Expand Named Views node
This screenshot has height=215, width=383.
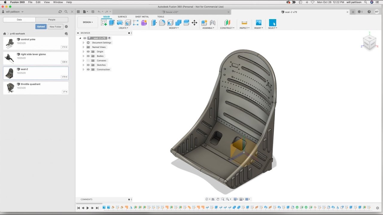coord(83,47)
